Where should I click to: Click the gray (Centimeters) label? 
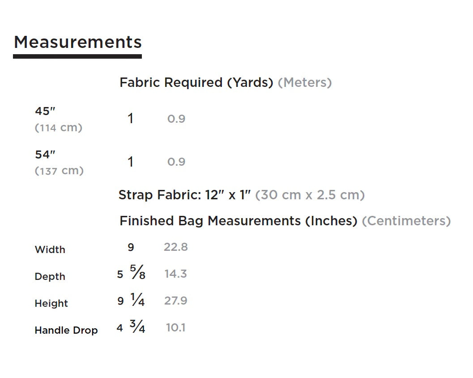point(406,221)
